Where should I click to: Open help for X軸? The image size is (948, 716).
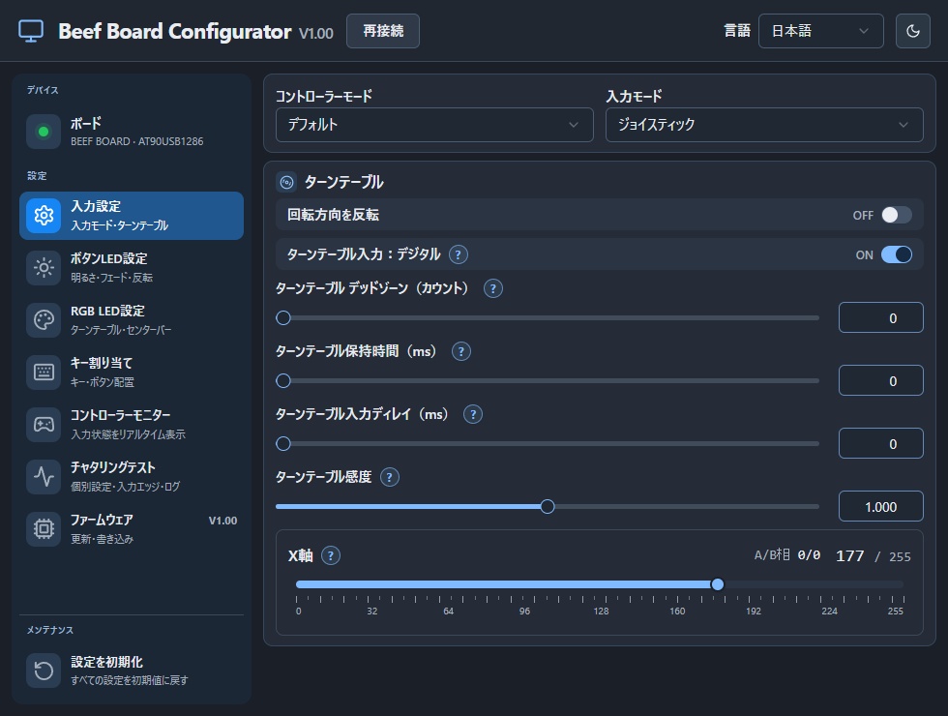331,555
